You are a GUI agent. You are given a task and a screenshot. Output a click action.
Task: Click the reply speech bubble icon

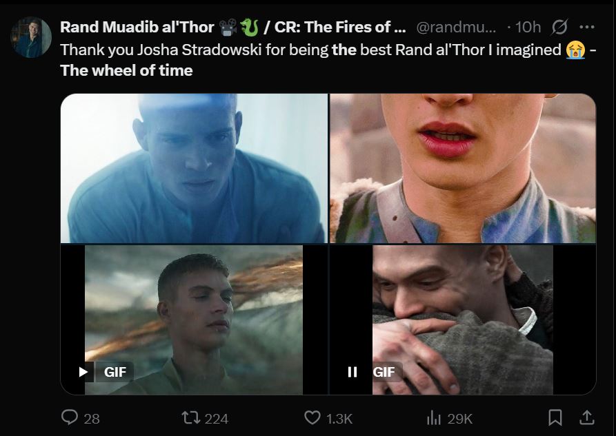click(x=70, y=417)
